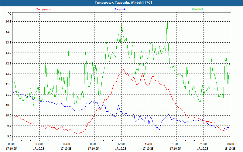Viewport: 243px width, 152px height.
Task: Click the blue Taupunkt legend label
Action: click(x=121, y=9)
